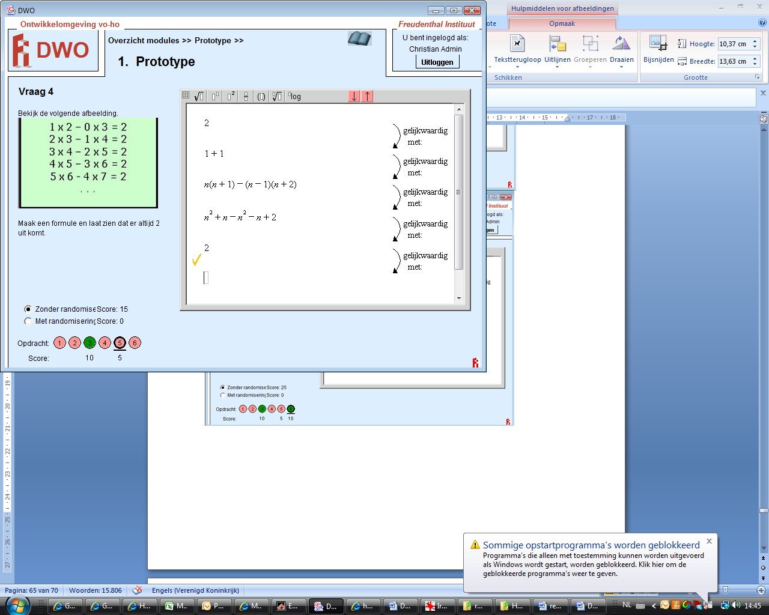This screenshot has height=615, width=769.
Task: Open the book icon in DWO header
Action: pyautogui.click(x=359, y=38)
